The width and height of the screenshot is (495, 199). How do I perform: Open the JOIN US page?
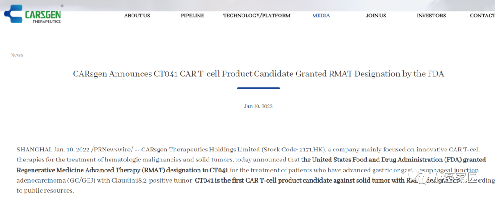click(376, 16)
